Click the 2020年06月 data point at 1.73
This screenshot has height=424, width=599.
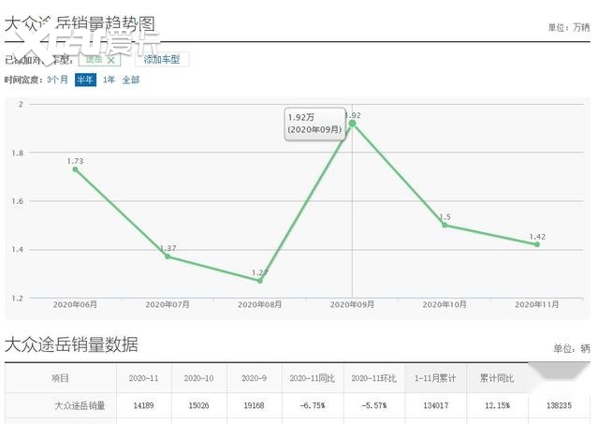[75, 169]
